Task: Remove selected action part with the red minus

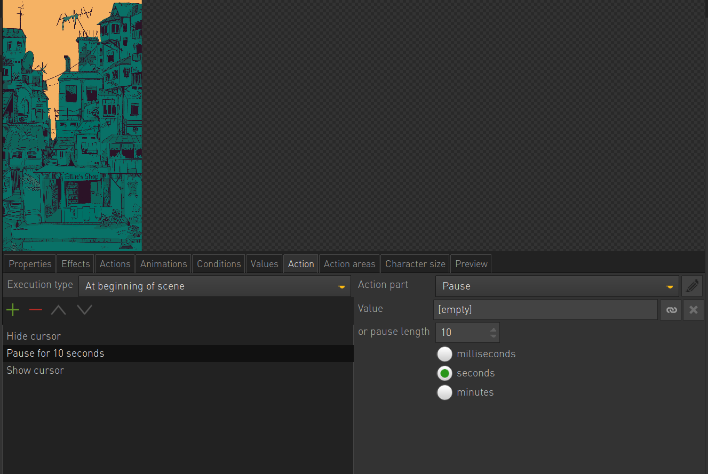Action: pyautogui.click(x=36, y=310)
